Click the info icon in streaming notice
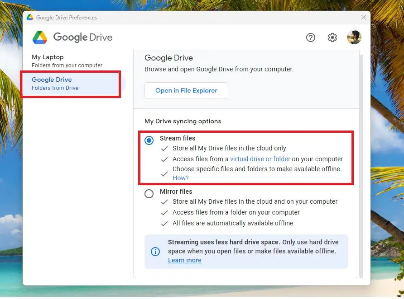Image resolution: width=404 pixels, height=299 pixels. pos(155,251)
